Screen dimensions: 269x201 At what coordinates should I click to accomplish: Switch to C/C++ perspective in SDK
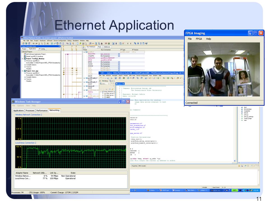click(113, 81)
